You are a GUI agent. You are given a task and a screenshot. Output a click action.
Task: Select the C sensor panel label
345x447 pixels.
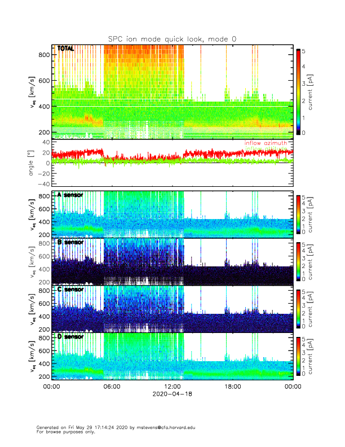coord(70,290)
